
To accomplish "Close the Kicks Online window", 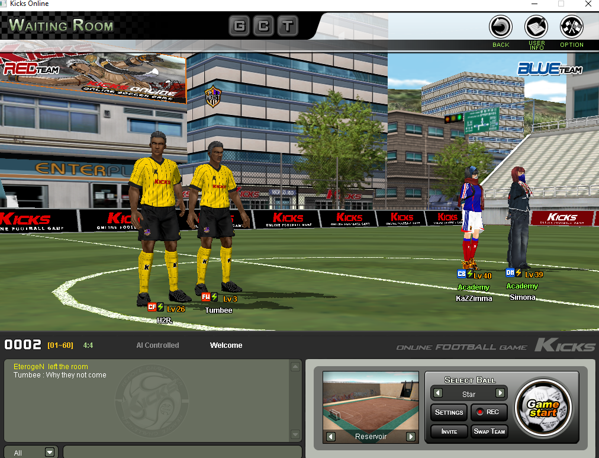I will tap(588, 4).
